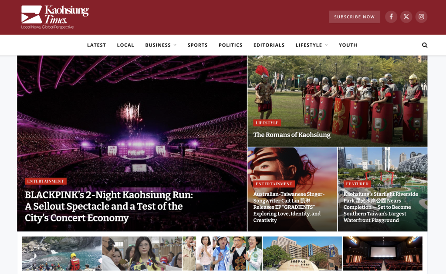Click the Kaohsiung Times logo
The width and height of the screenshot is (446, 274).
point(55,17)
